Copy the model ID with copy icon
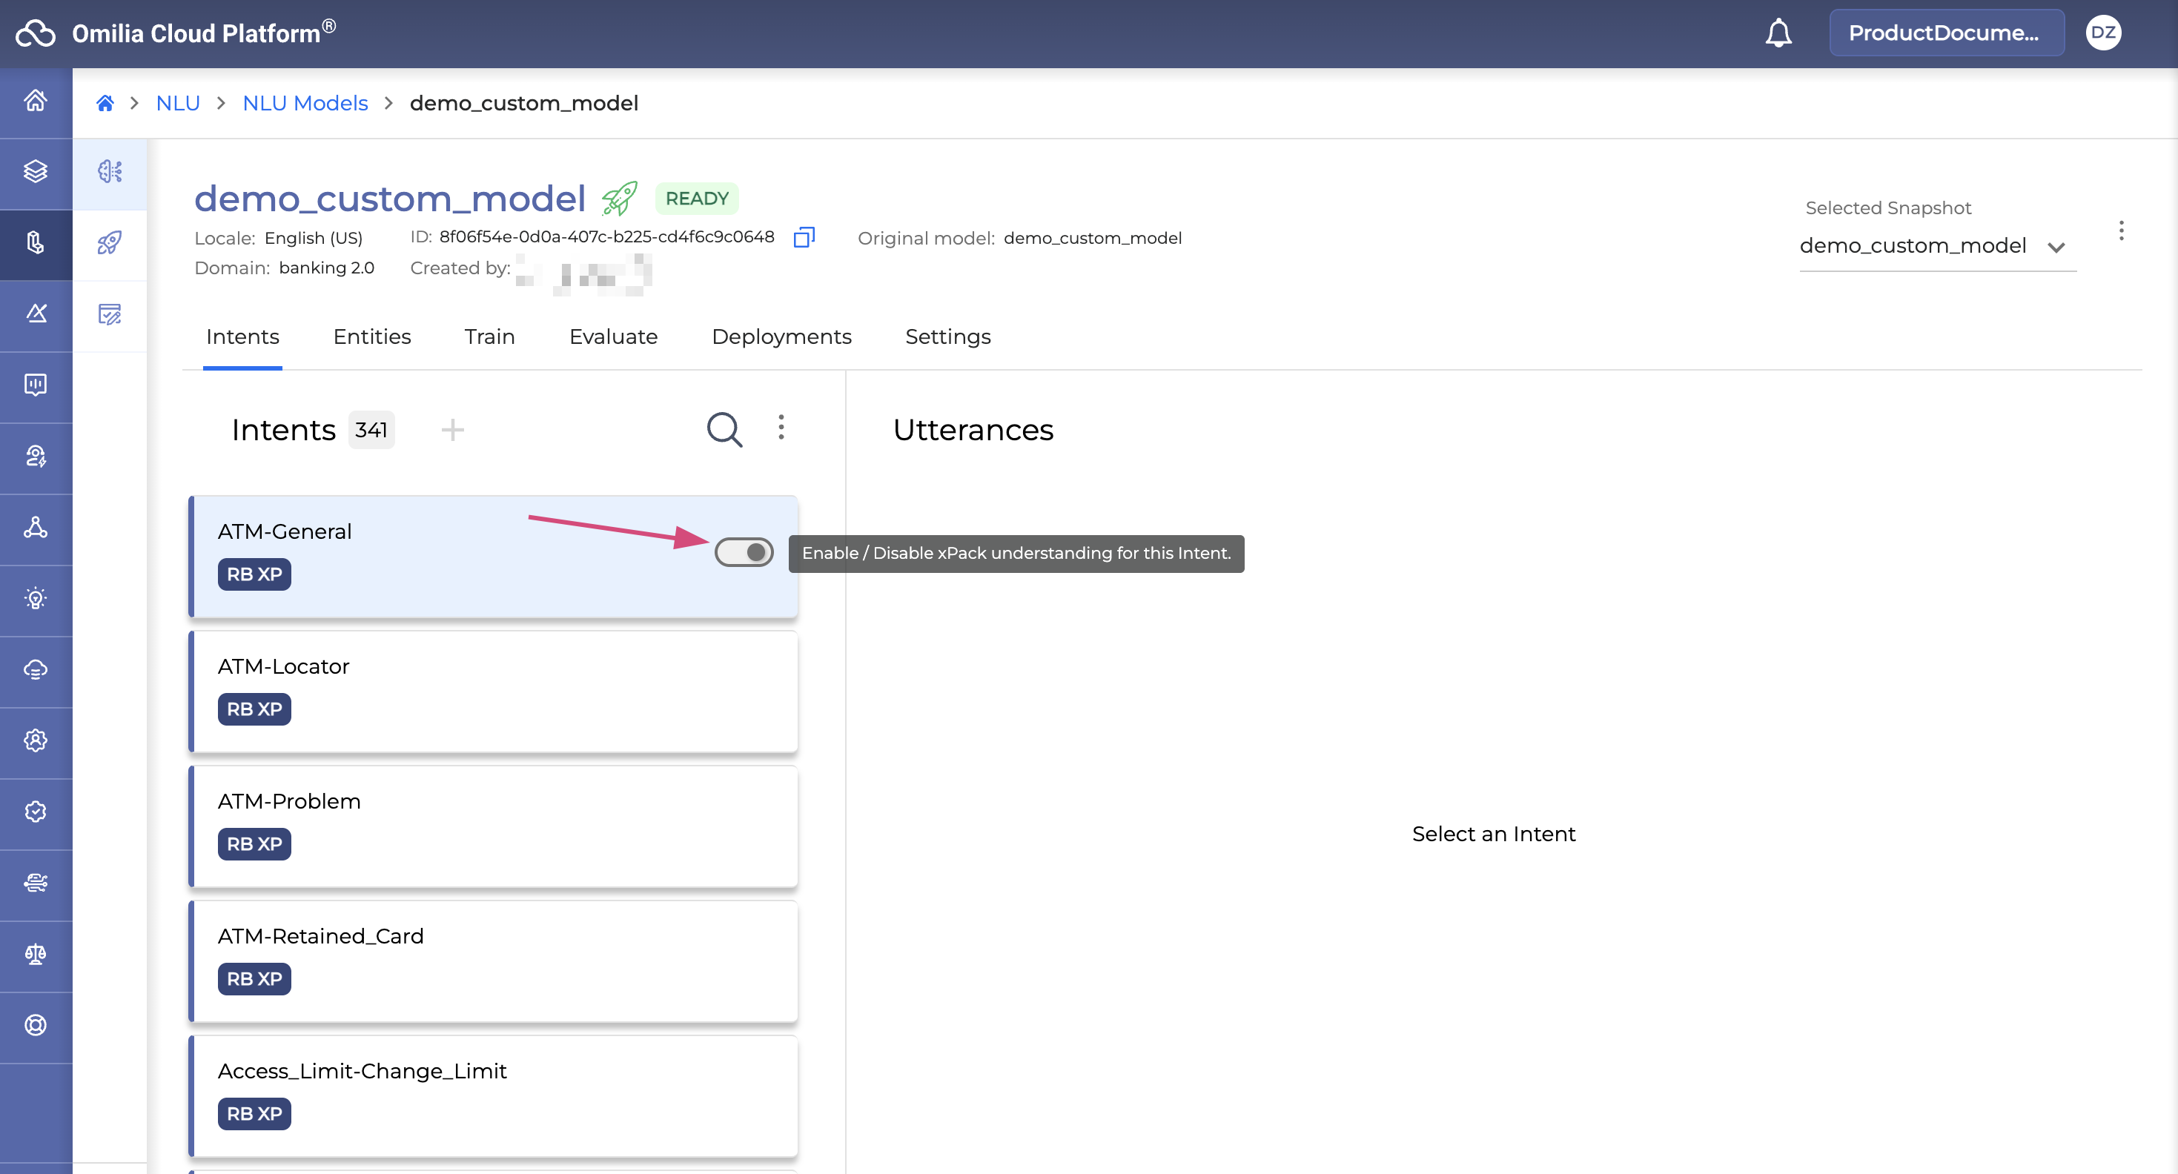The width and height of the screenshot is (2178, 1174). click(x=804, y=237)
